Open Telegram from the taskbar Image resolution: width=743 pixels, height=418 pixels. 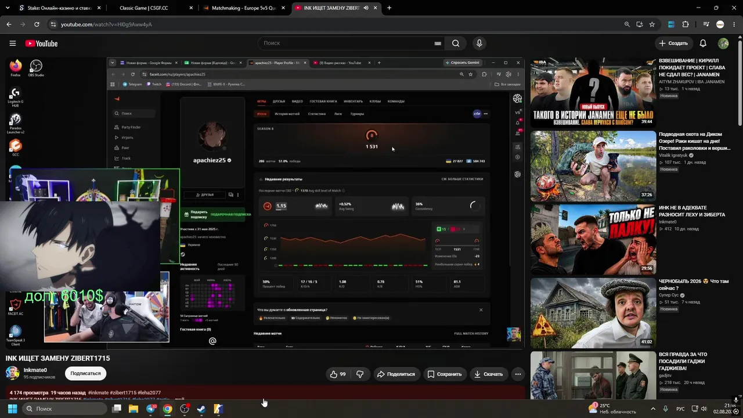coord(151,409)
